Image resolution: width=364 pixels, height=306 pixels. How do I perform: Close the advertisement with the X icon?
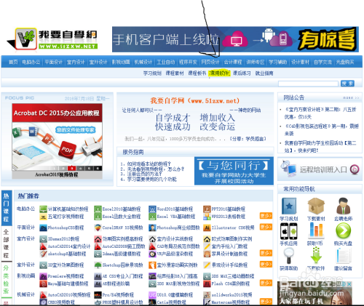tap(349, 284)
